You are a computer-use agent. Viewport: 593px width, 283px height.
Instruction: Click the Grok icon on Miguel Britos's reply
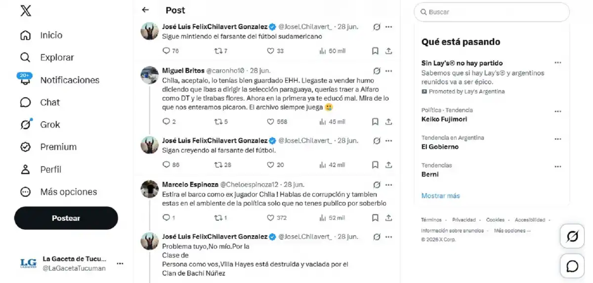[377, 71]
